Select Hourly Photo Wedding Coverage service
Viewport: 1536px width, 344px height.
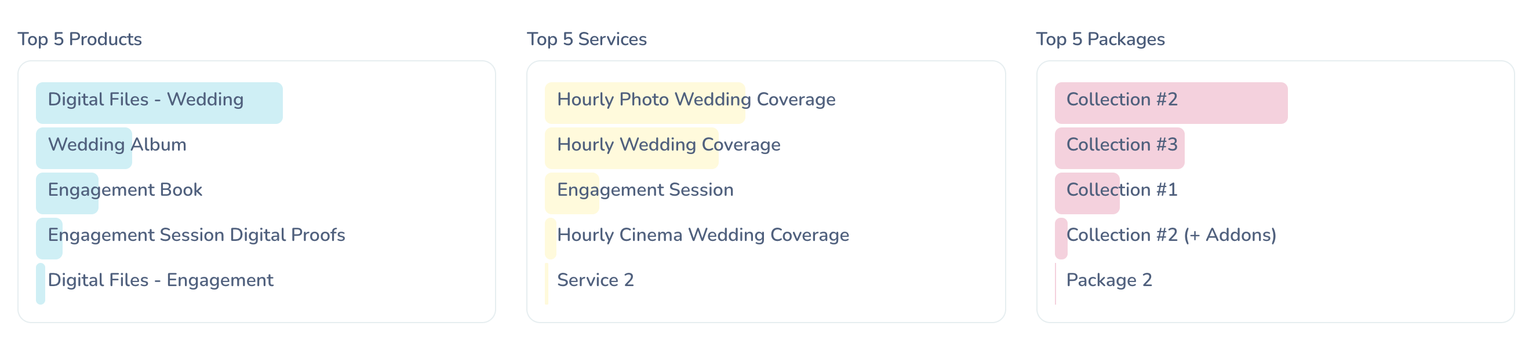click(x=696, y=100)
